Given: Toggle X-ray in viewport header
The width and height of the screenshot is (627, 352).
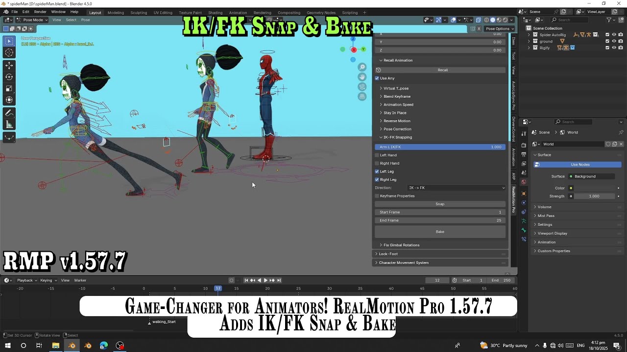Looking at the screenshot, I should [x=478, y=20].
